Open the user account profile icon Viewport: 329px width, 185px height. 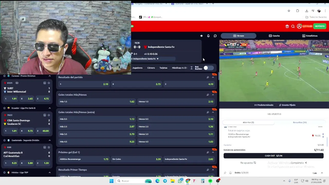pyautogui.click(x=299, y=26)
